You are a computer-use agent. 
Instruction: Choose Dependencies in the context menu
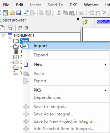tap(47, 97)
